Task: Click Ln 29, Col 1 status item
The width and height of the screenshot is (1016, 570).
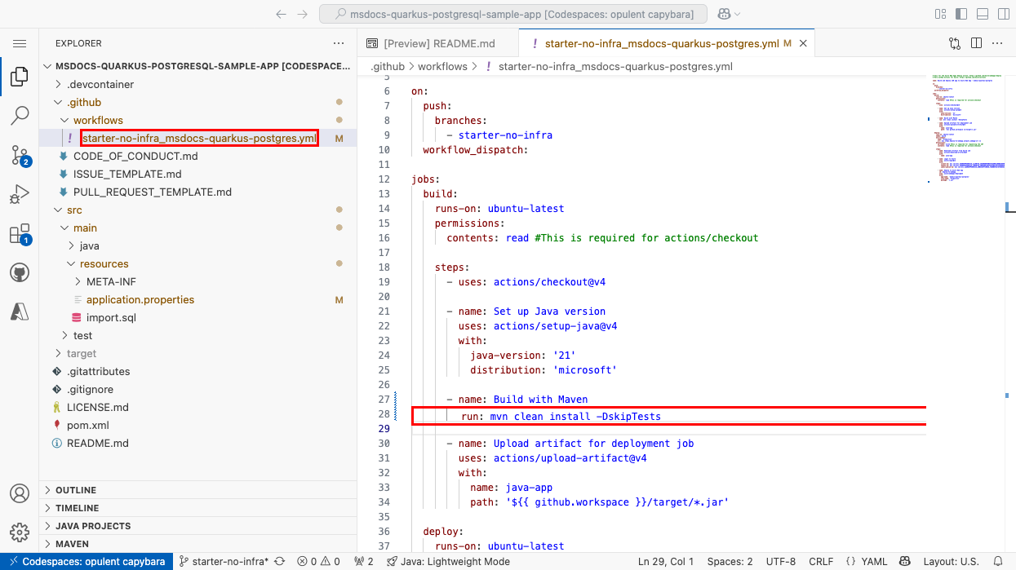Action: coord(666,561)
